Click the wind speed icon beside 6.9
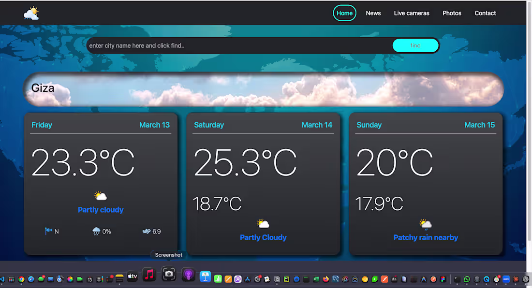This screenshot has height=288, width=532. tap(145, 231)
